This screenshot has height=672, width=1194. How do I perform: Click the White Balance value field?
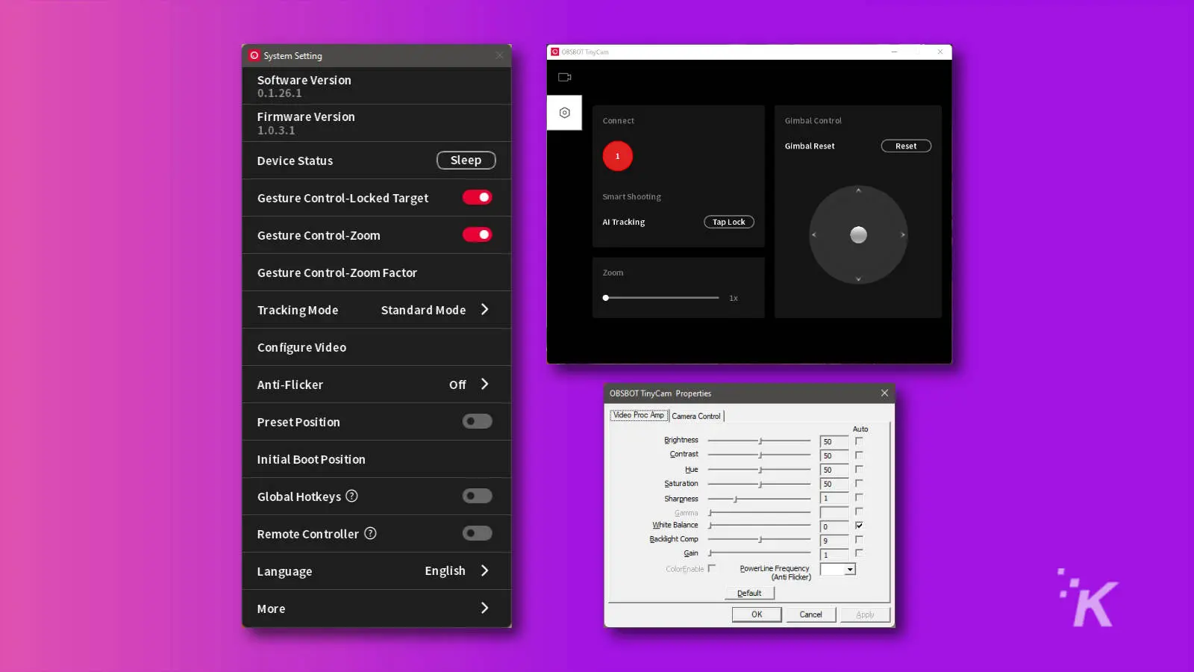pos(834,526)
